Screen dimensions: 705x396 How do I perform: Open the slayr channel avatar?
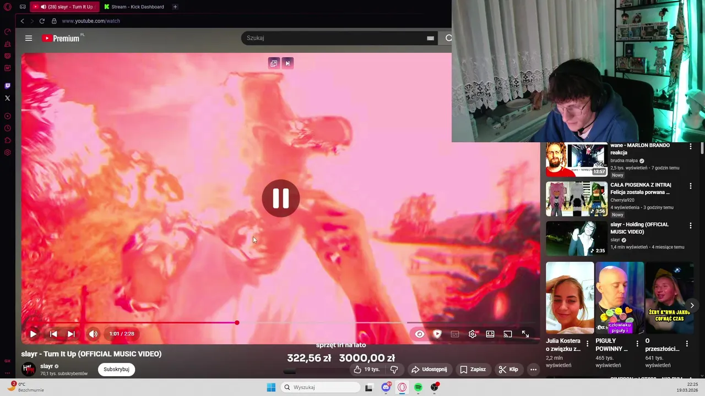point(29,370)
